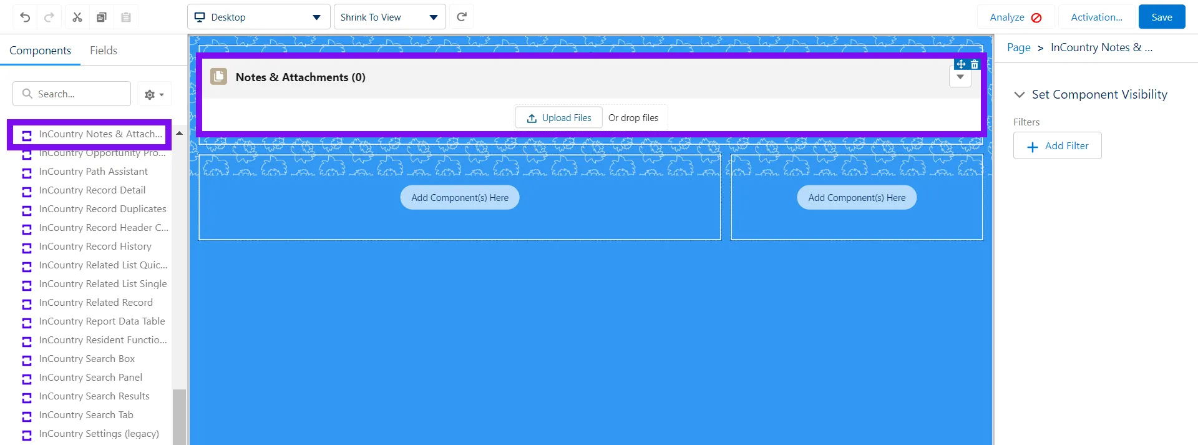The height and width of the screenshot is (445, 1198).
Task: Click the Save button
Action: coord(1161,17)
